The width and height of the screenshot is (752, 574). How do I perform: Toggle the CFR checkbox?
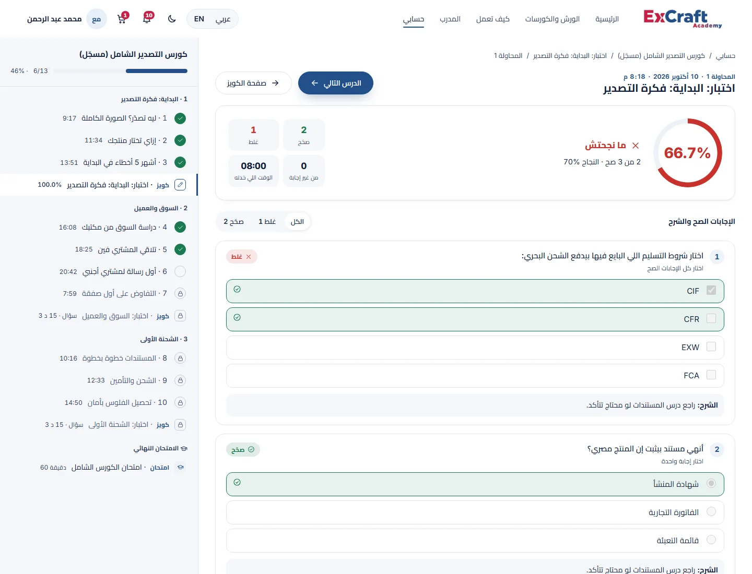pyautogui.click(x=711, y=318)
